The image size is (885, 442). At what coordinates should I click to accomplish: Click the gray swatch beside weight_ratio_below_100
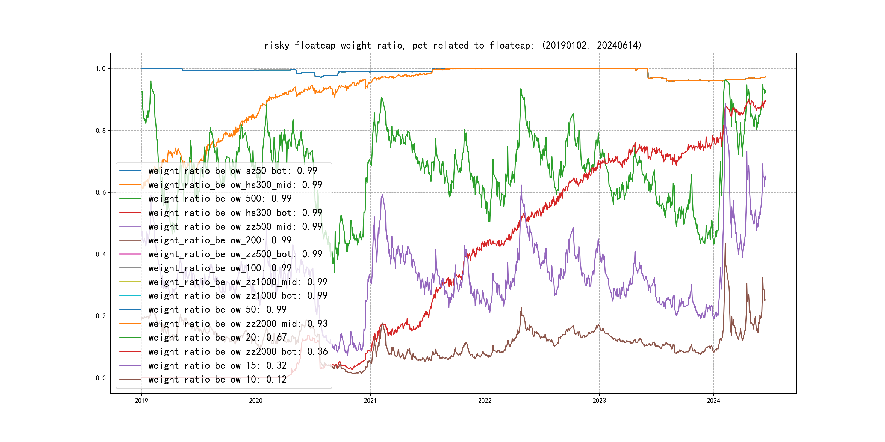130,268
